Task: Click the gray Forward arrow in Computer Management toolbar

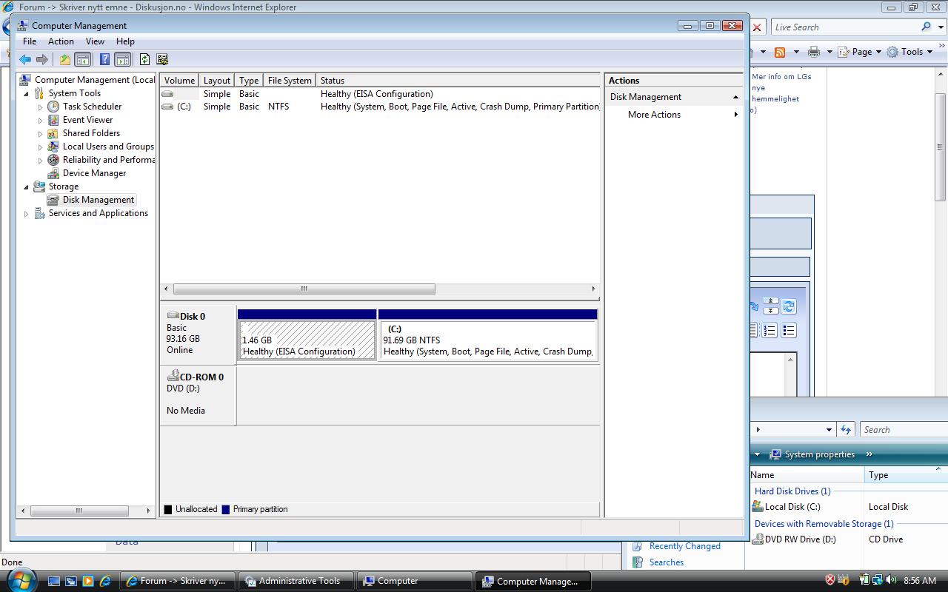Action: (42, 59)
